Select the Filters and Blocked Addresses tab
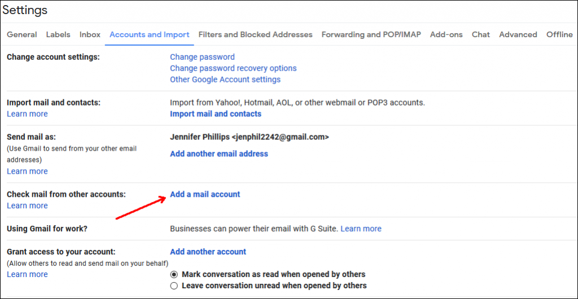Viewport: 578px width, 299px height. coord(256,34)
